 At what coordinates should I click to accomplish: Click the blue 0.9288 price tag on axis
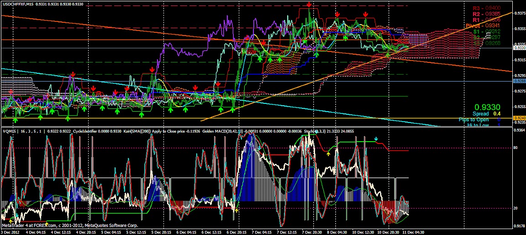pyautogui.click(x=519, y=81)
